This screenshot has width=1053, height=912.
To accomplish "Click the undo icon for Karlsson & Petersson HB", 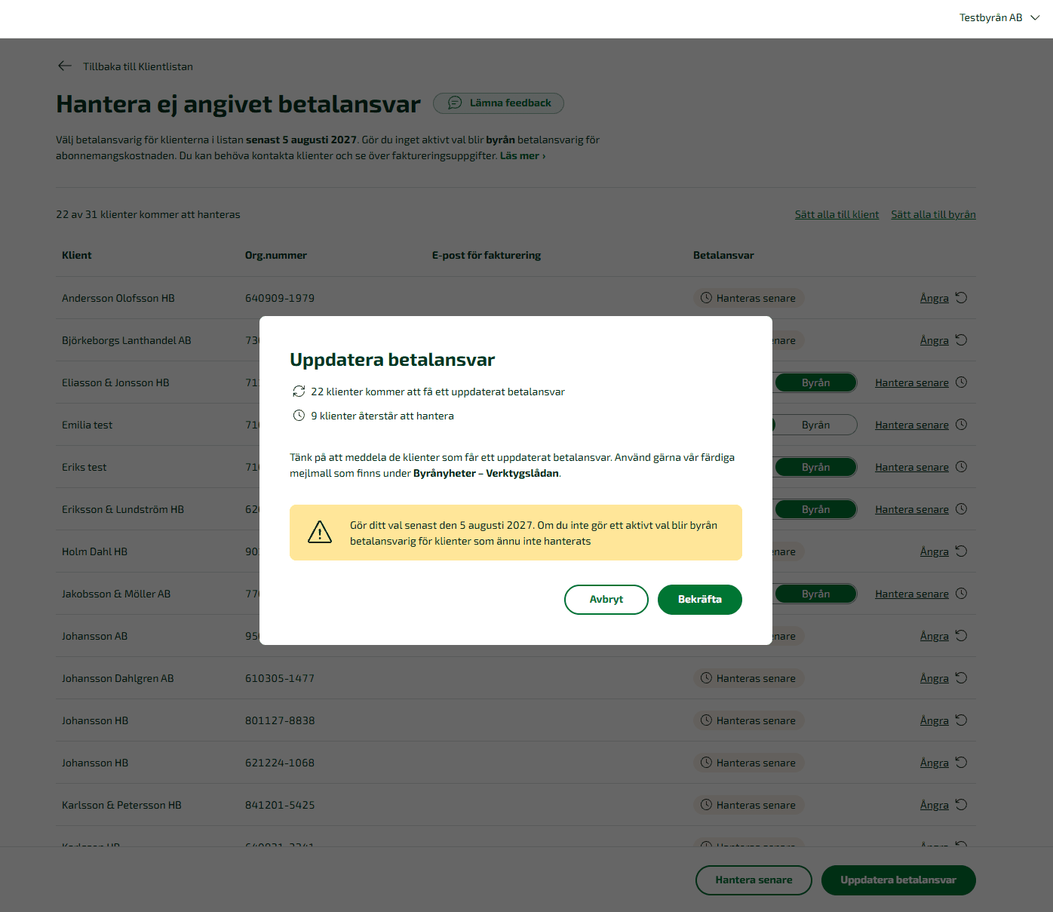I will point(961,805).
